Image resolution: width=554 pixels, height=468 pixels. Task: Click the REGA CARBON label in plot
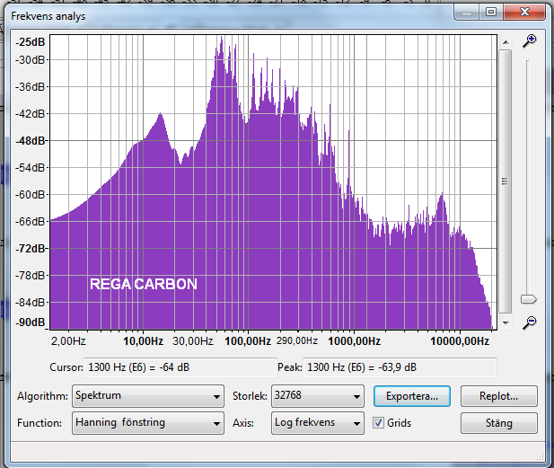click(x=144, y=284)
